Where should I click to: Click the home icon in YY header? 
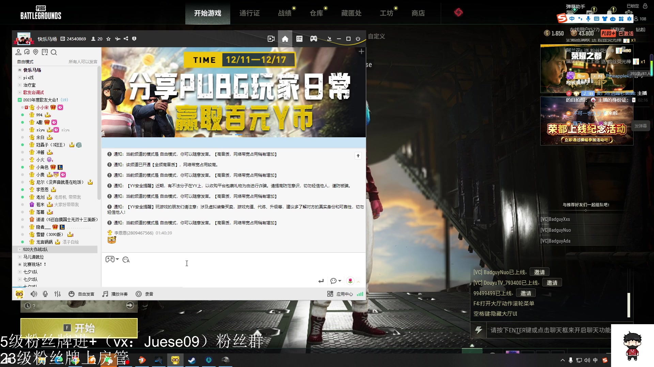(x=285, y=39)
